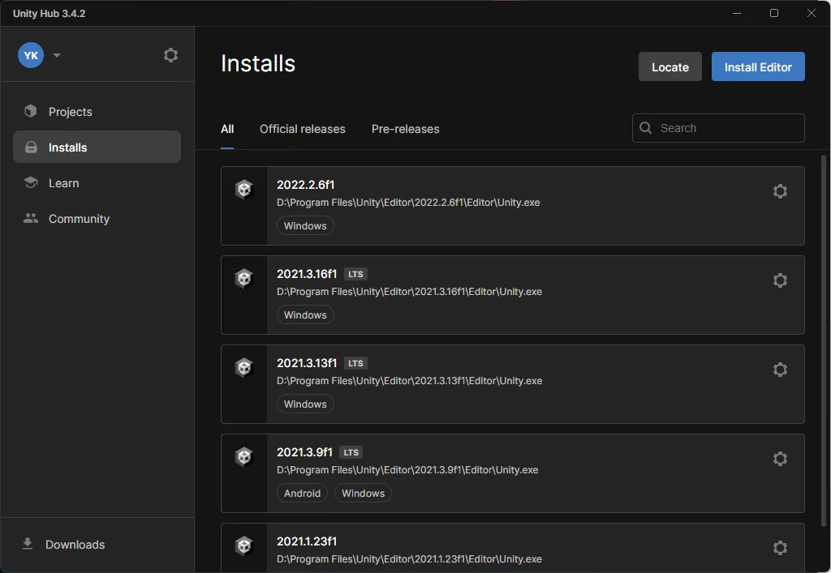The width and height of the screenshot is (831, 573).
Task: Switch to the All tab
Action: point(227,129)
